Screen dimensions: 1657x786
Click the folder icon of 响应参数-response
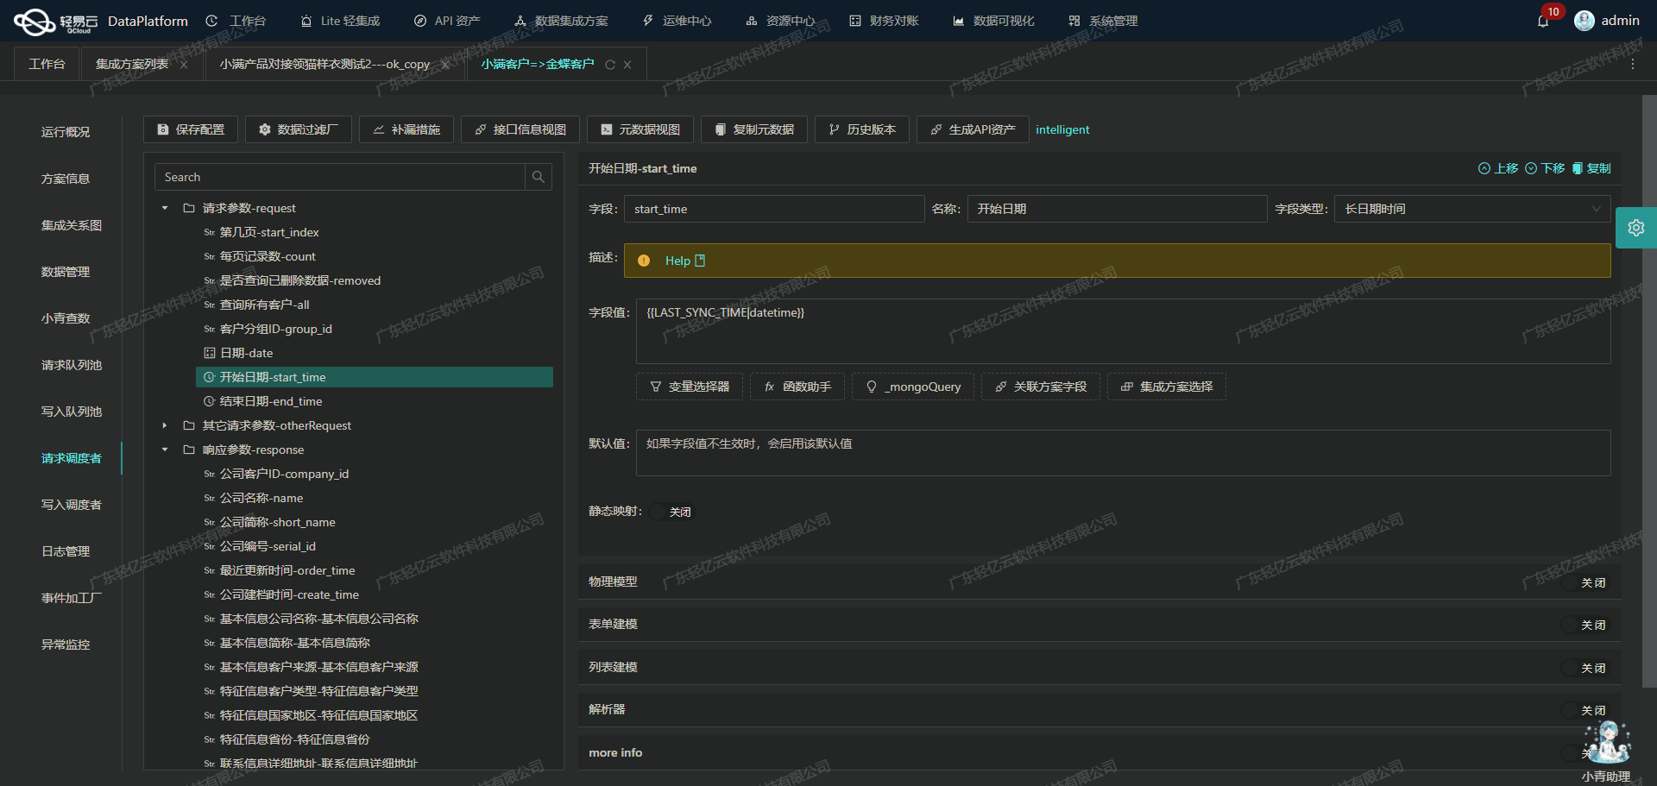click(x=189, y=450)
